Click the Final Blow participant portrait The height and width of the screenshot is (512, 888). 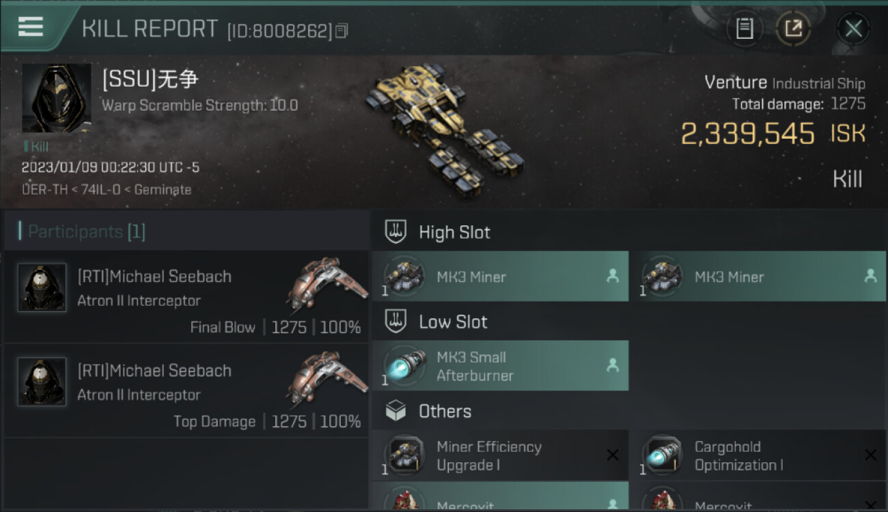42,288
